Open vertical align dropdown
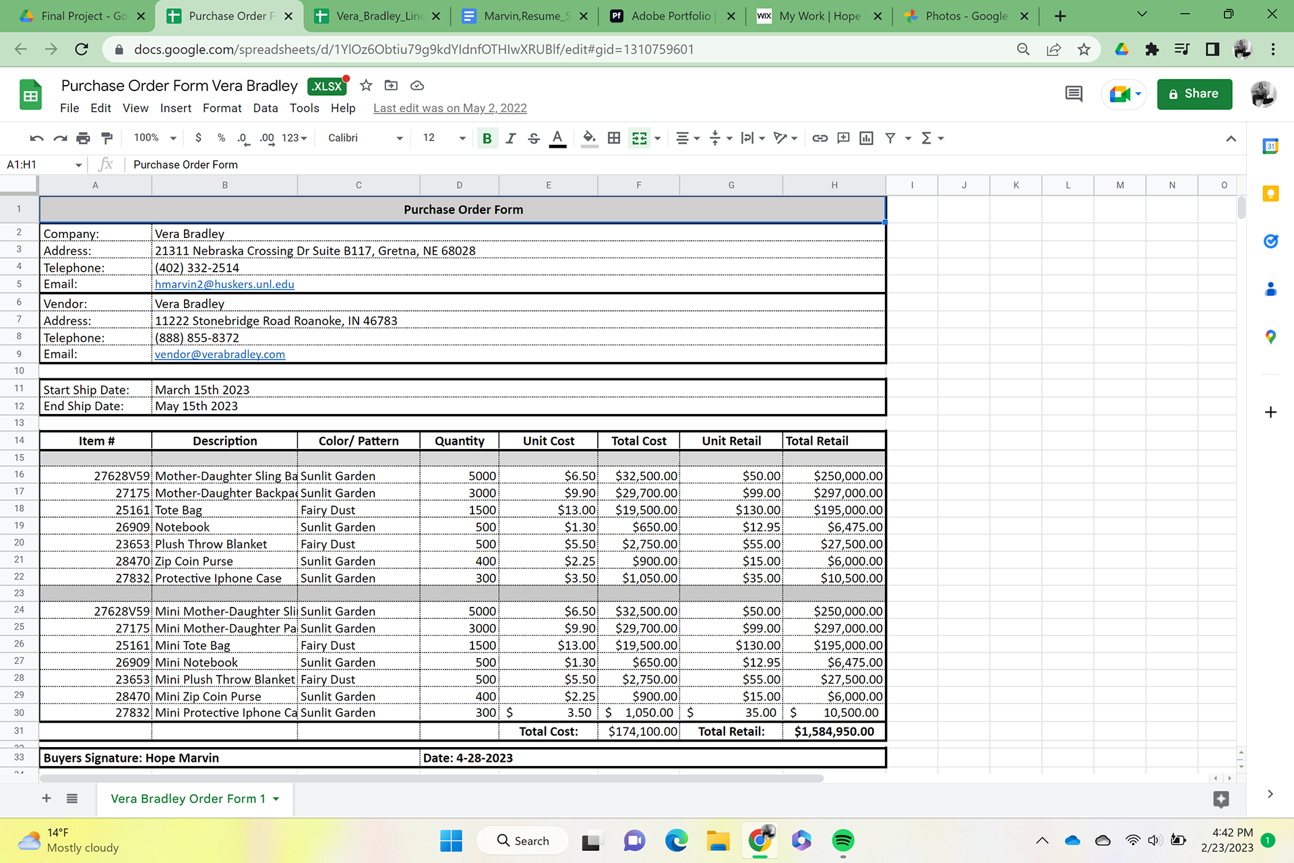Image resolution: width=1294 pixels, height=863 pixels. tap(720, 138)
